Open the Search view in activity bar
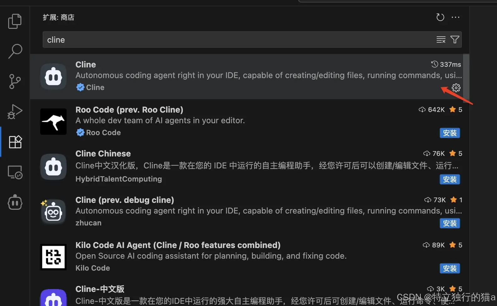The height and width of the screenshot is (306, 497). [x=15, y=51]
